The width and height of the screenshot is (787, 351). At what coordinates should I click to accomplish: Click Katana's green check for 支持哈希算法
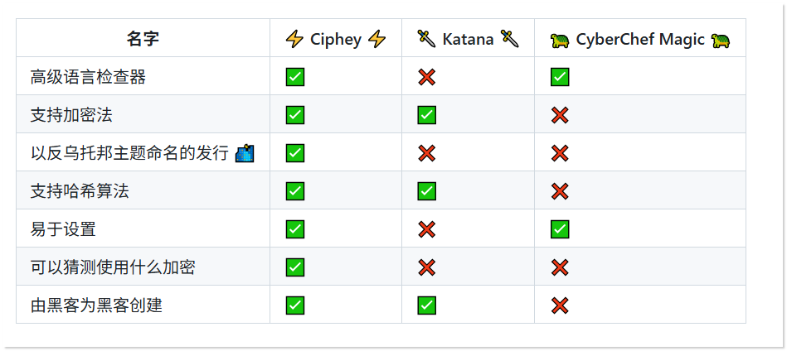(x=426, y=191)
